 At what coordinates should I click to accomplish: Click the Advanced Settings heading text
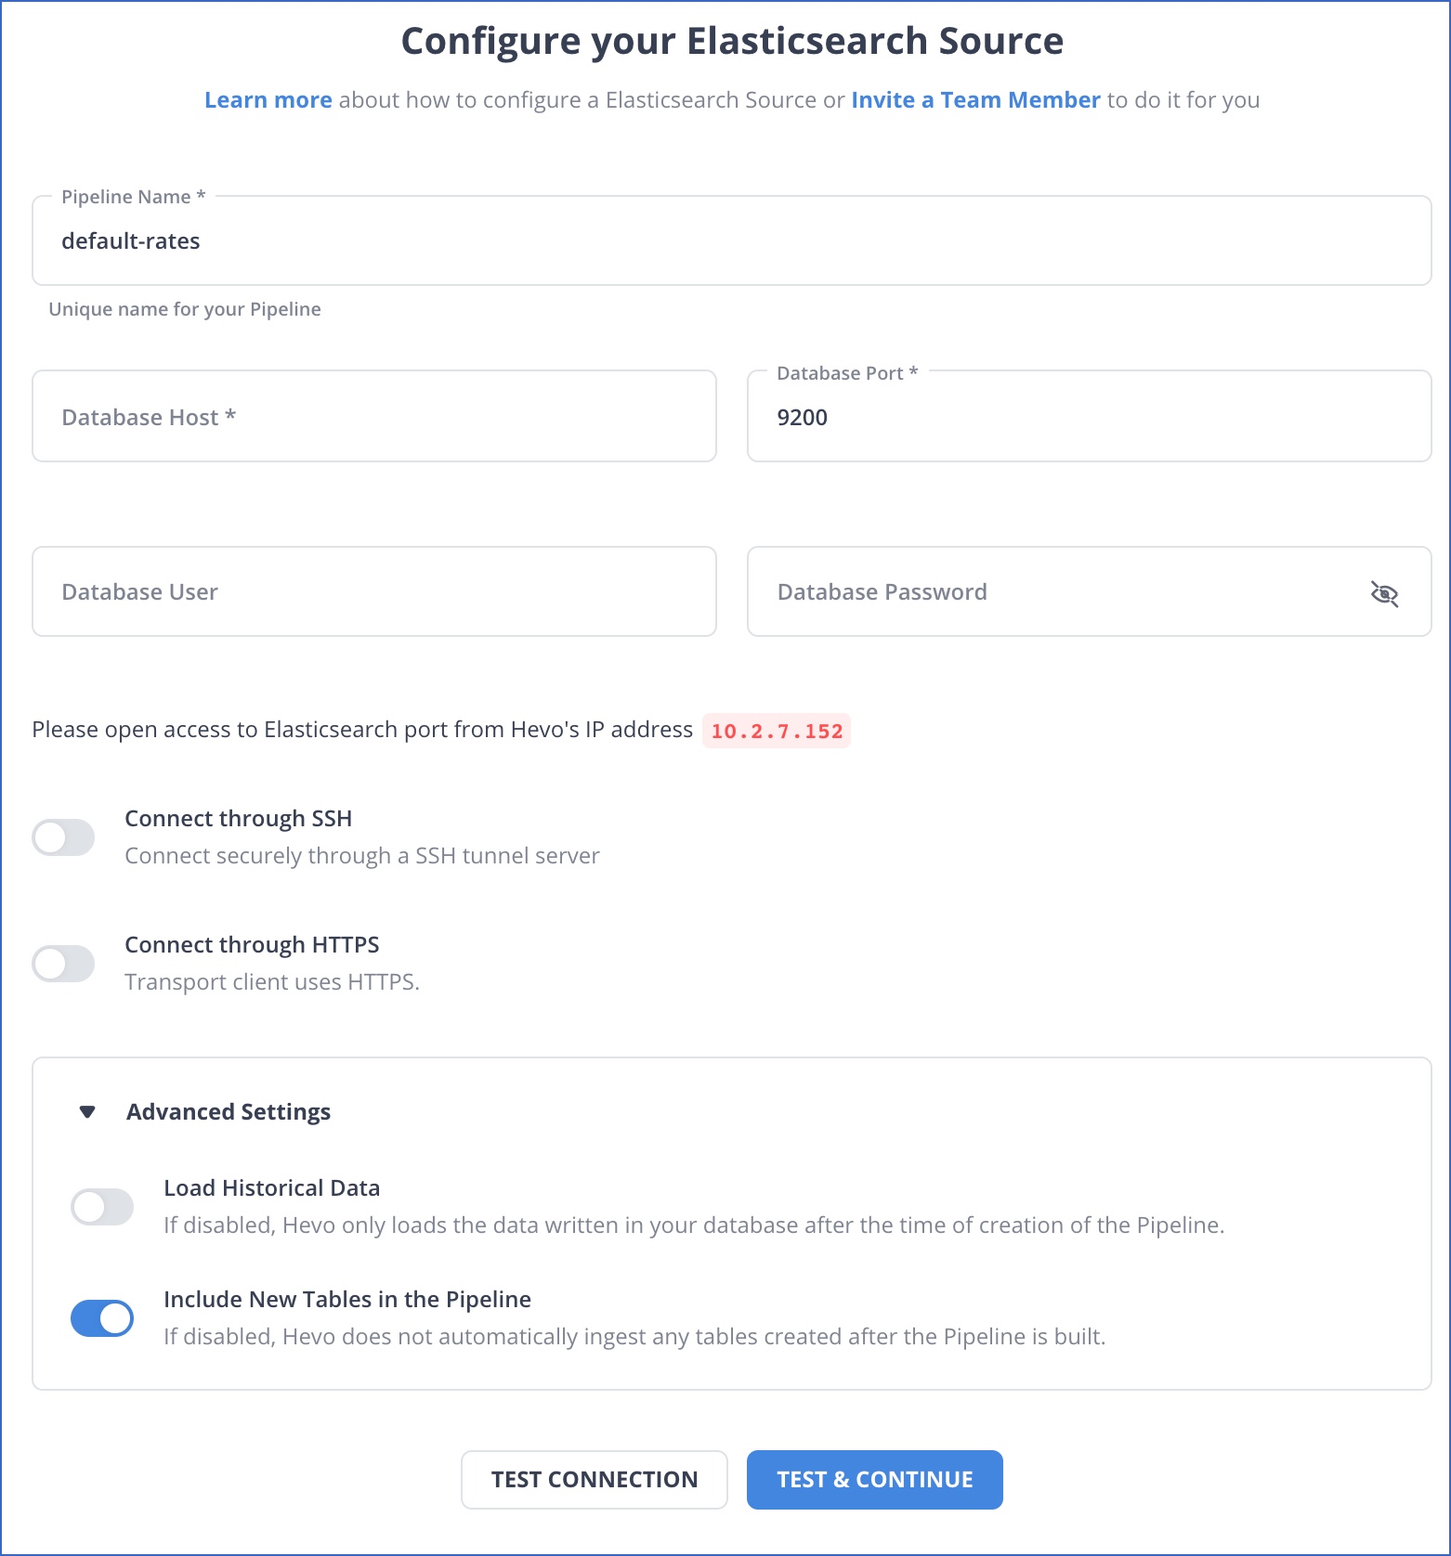point(229,1112)
